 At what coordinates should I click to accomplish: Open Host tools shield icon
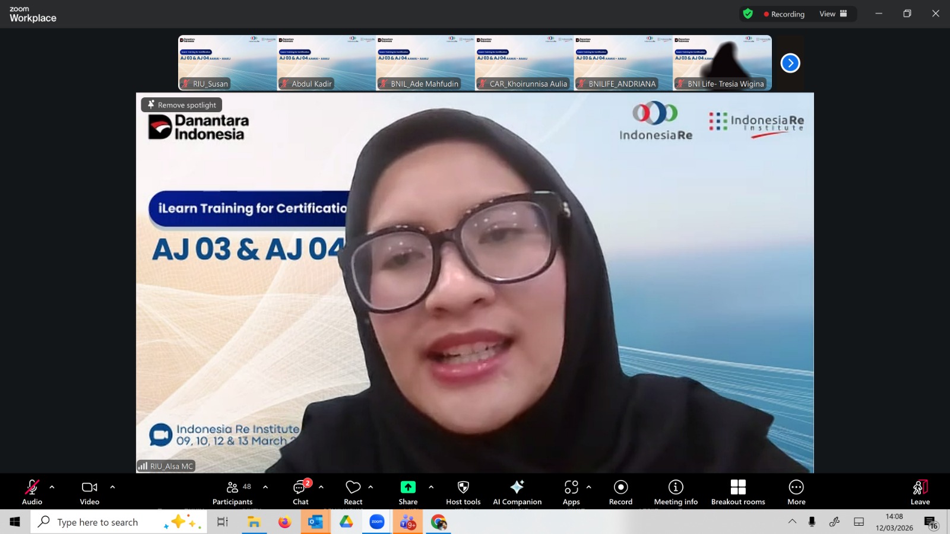(x=463, y=487)
